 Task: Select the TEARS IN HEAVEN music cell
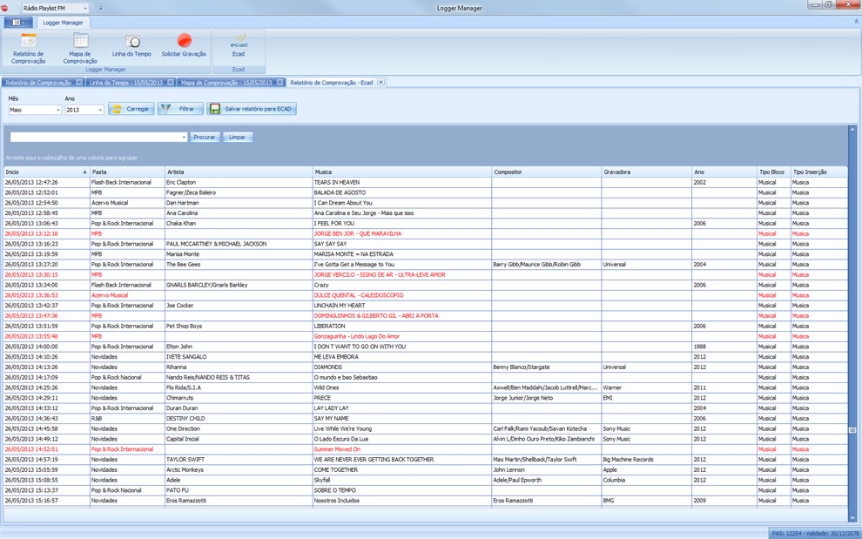click(x=402, y=182)
